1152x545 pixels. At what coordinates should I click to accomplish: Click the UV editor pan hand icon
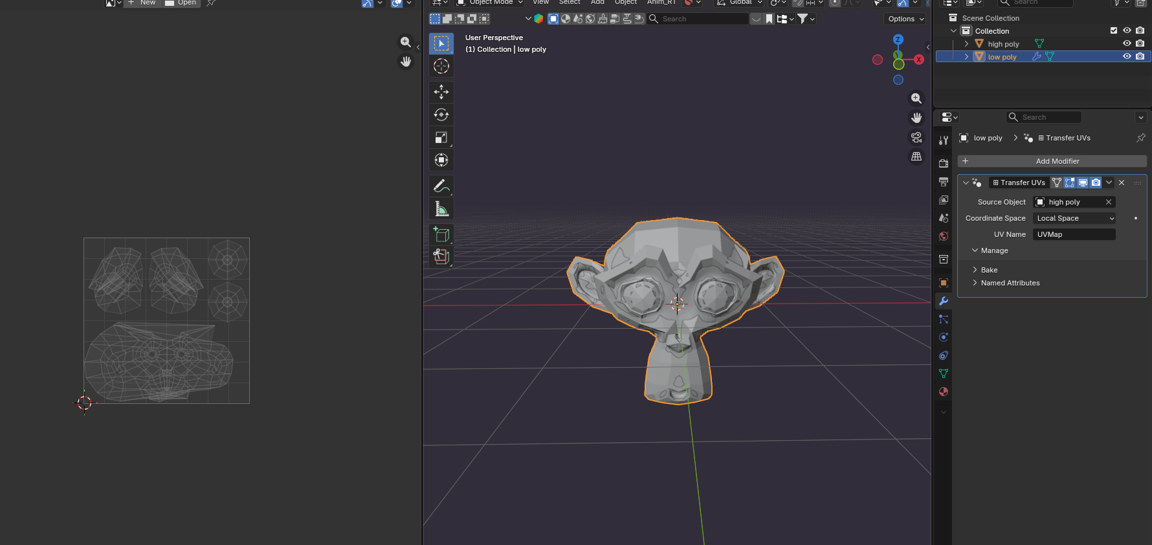[406, 61]
